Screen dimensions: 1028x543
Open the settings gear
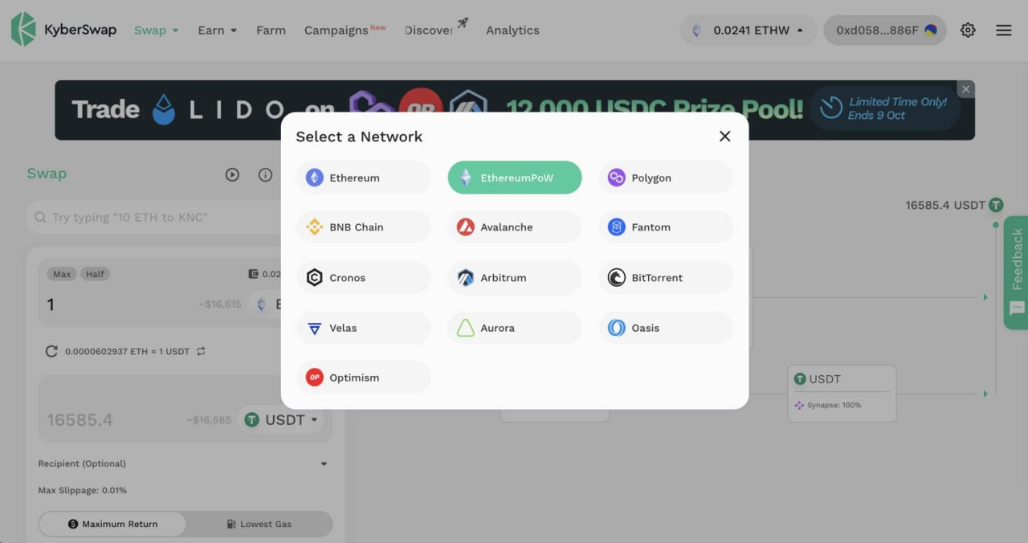pyautogui.click(x=968, y=31)
